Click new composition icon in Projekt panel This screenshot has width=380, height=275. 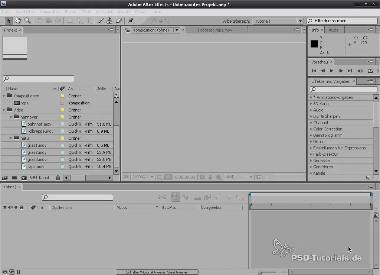(23, 178)
